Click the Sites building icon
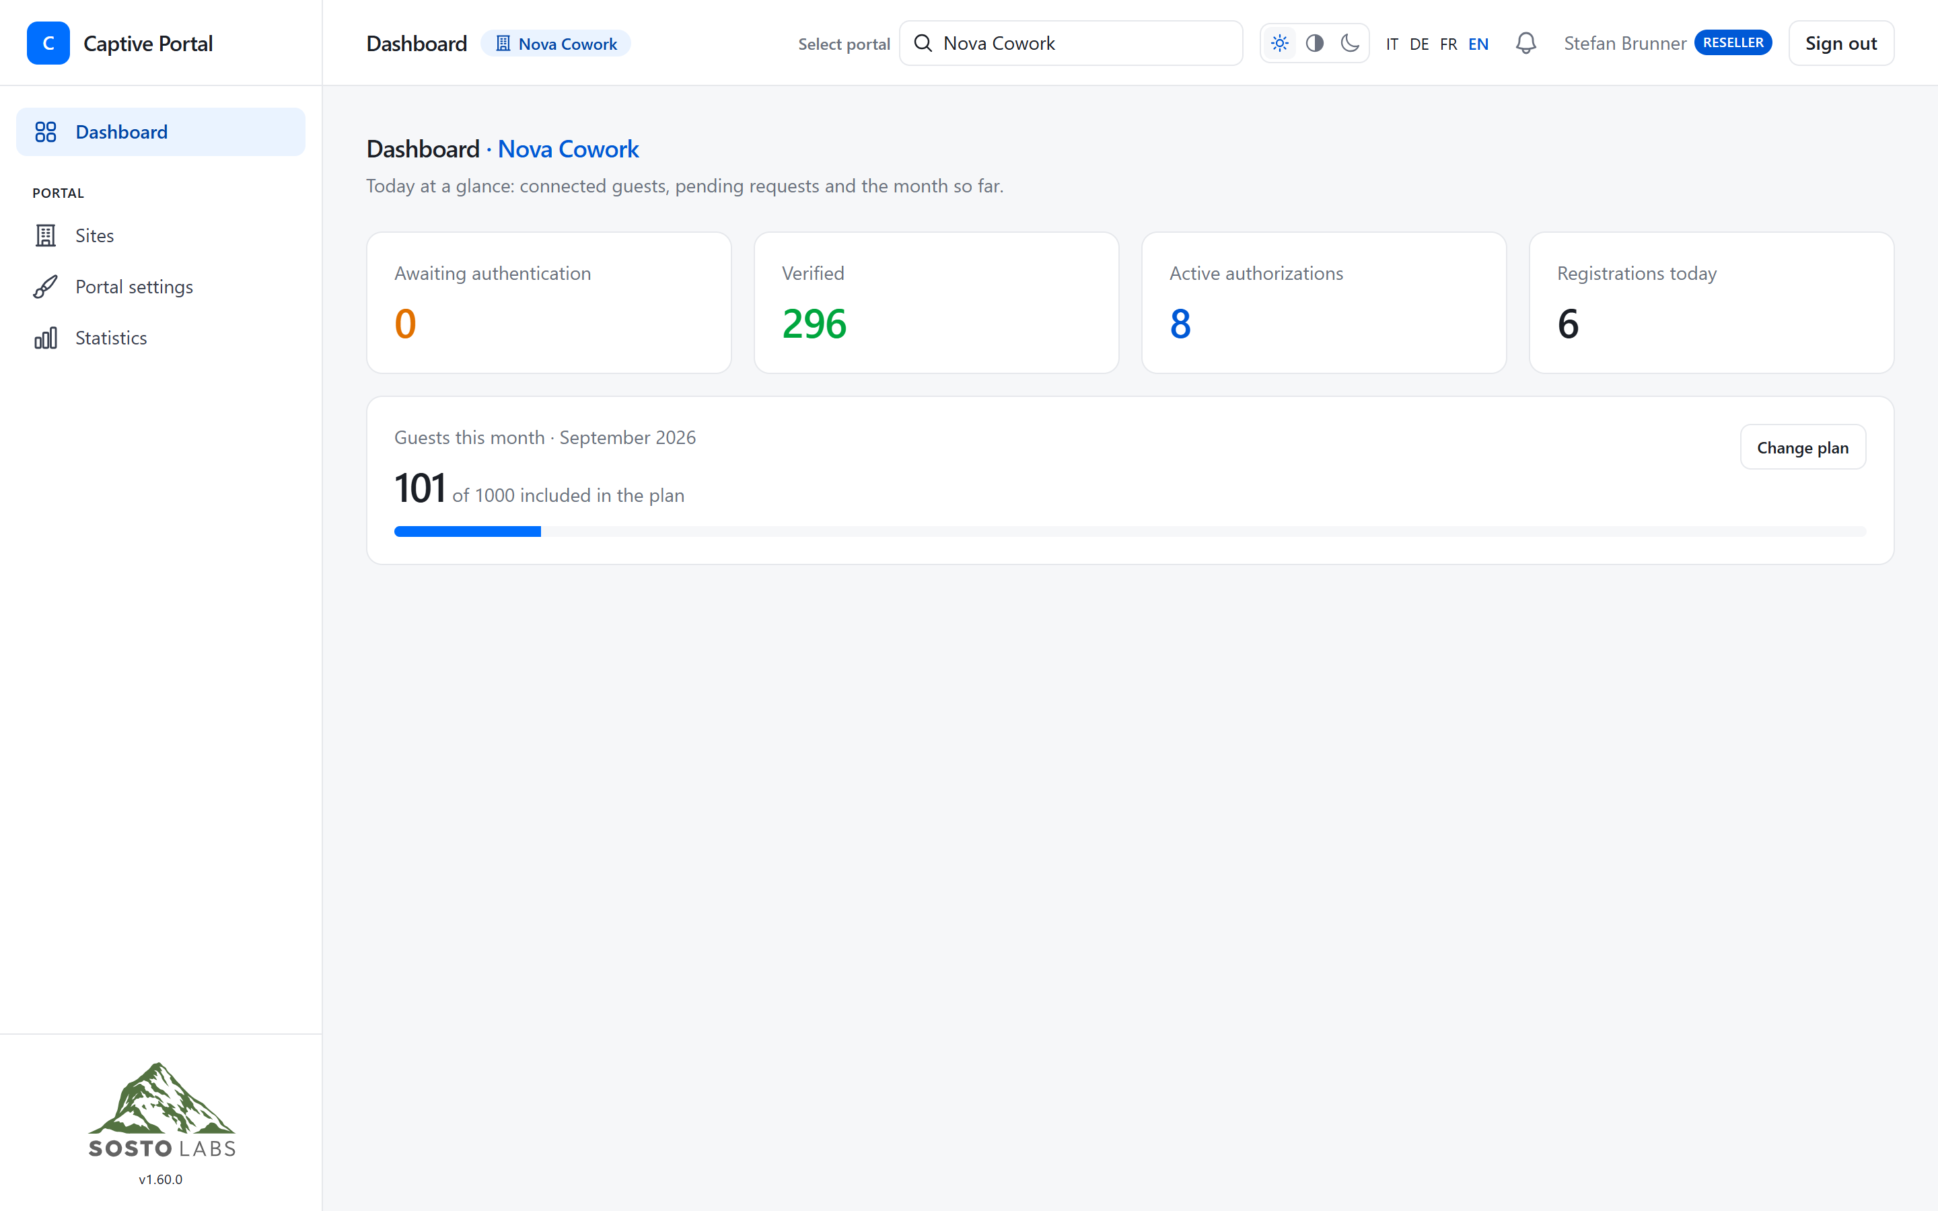The image size is (1938, 1211). click(x=46, y=235)
